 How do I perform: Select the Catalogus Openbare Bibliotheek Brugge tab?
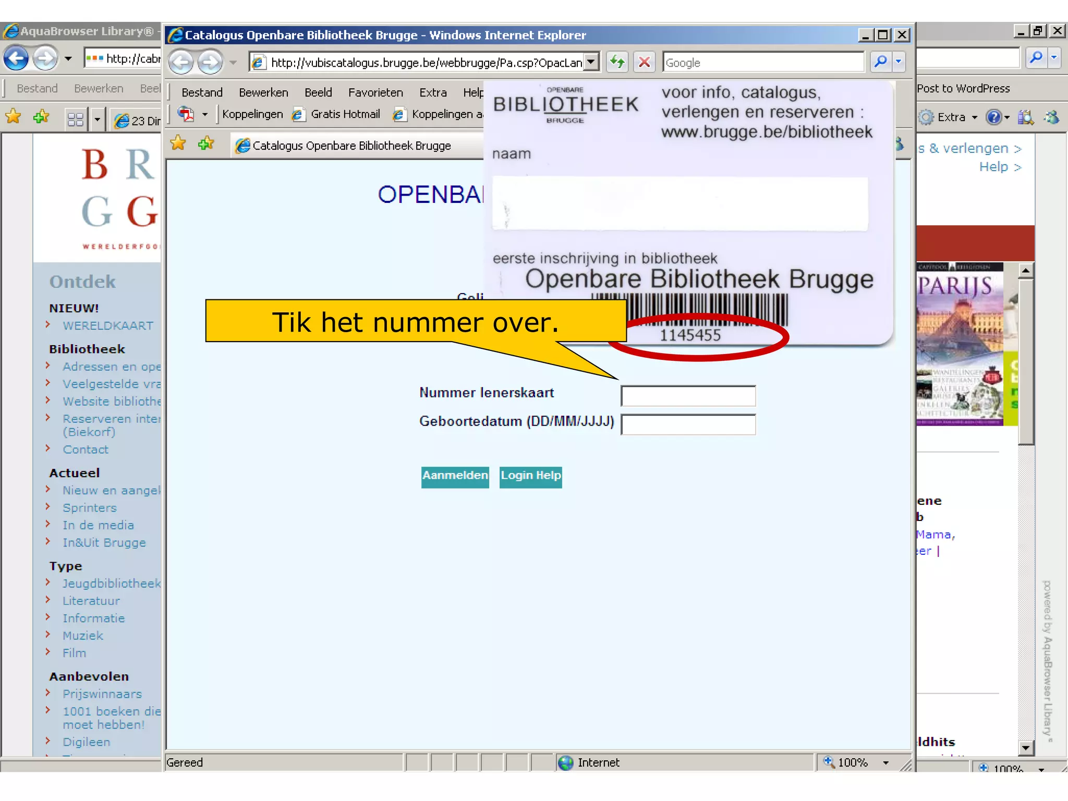tap(351, 146)
